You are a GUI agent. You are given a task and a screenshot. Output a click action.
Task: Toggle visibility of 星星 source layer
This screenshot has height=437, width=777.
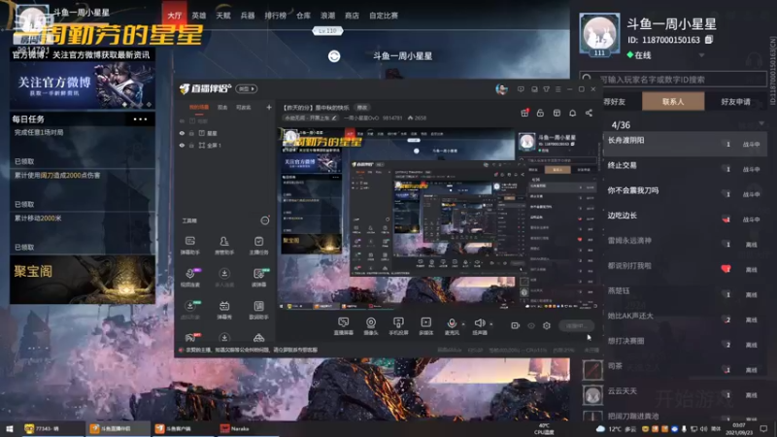[x=182, y=133]
